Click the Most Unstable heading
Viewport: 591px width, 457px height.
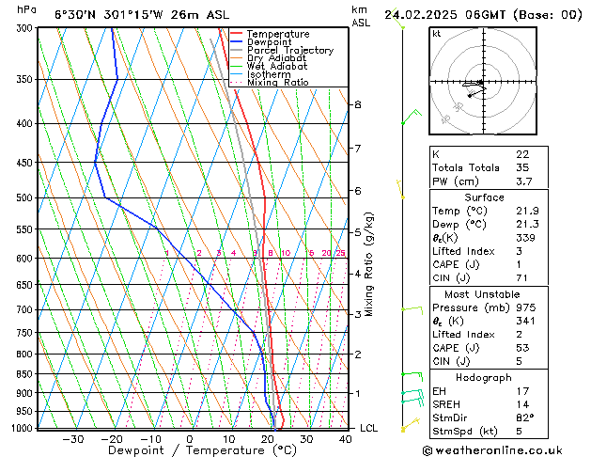tap(482, 294)
